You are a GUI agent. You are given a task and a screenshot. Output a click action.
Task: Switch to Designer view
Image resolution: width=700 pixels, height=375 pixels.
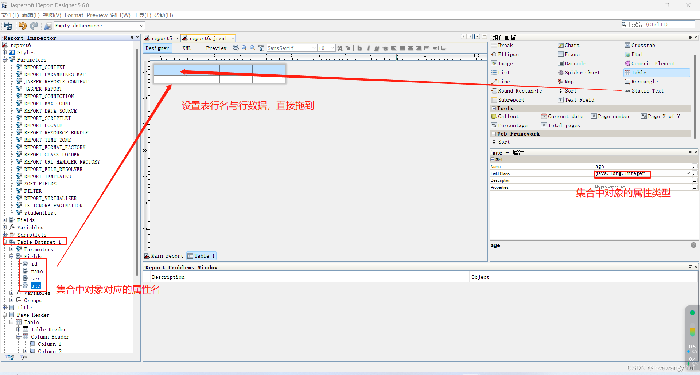157,48
